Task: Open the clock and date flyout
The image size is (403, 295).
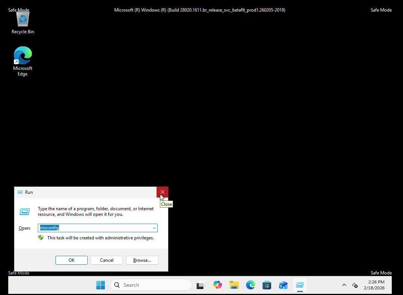Action: click(x=374, y=285)
